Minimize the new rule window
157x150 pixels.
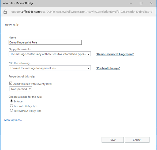[x=131, y=3]
